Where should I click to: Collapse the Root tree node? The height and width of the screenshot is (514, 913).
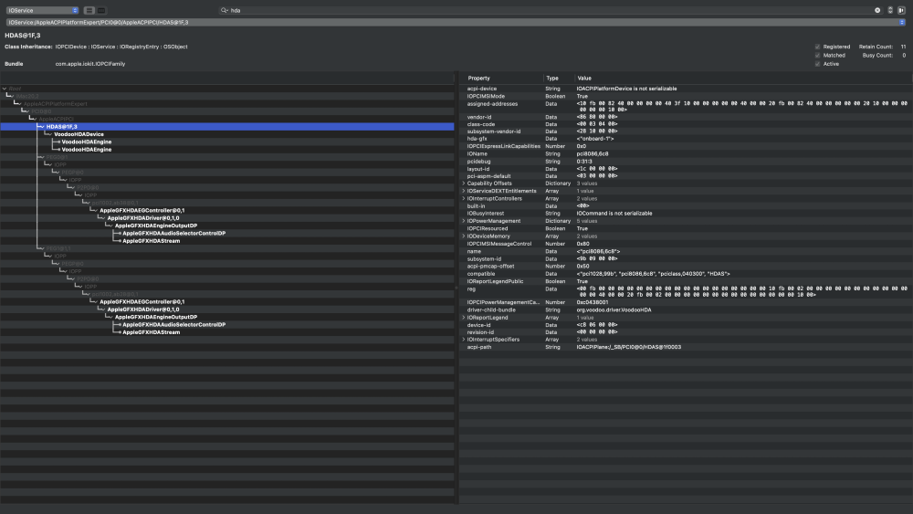pos(5,89)
